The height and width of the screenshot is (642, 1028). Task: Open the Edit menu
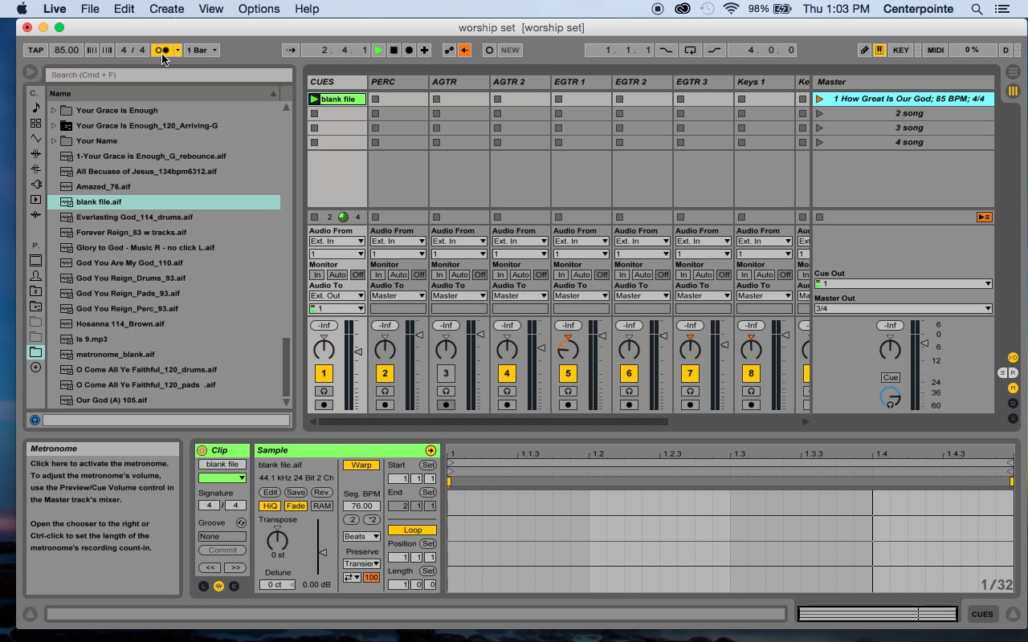pos(124,9)
